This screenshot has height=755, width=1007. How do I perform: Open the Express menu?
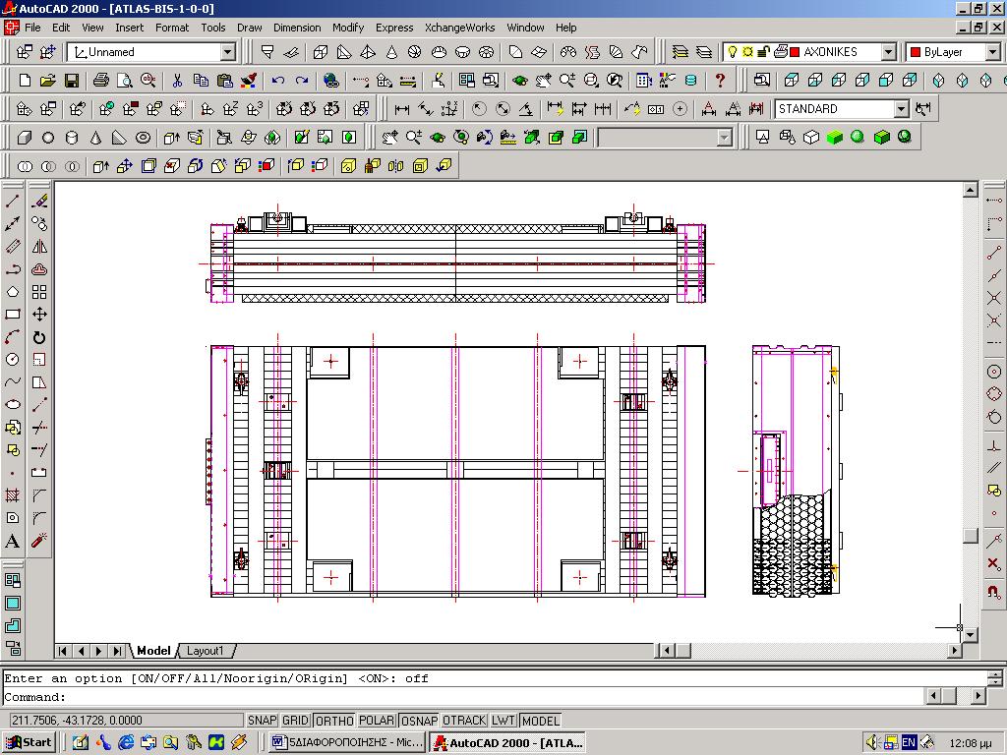click(394, 28)
